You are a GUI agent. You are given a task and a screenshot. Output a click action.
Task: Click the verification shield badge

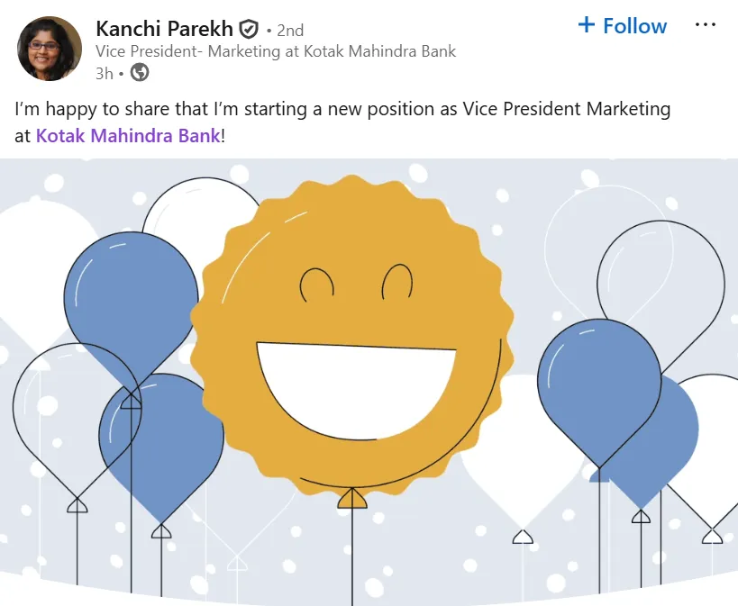[249, 29]
